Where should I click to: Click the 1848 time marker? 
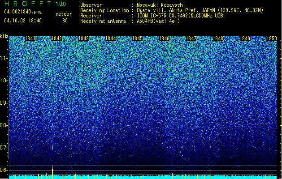click(218, 38)
